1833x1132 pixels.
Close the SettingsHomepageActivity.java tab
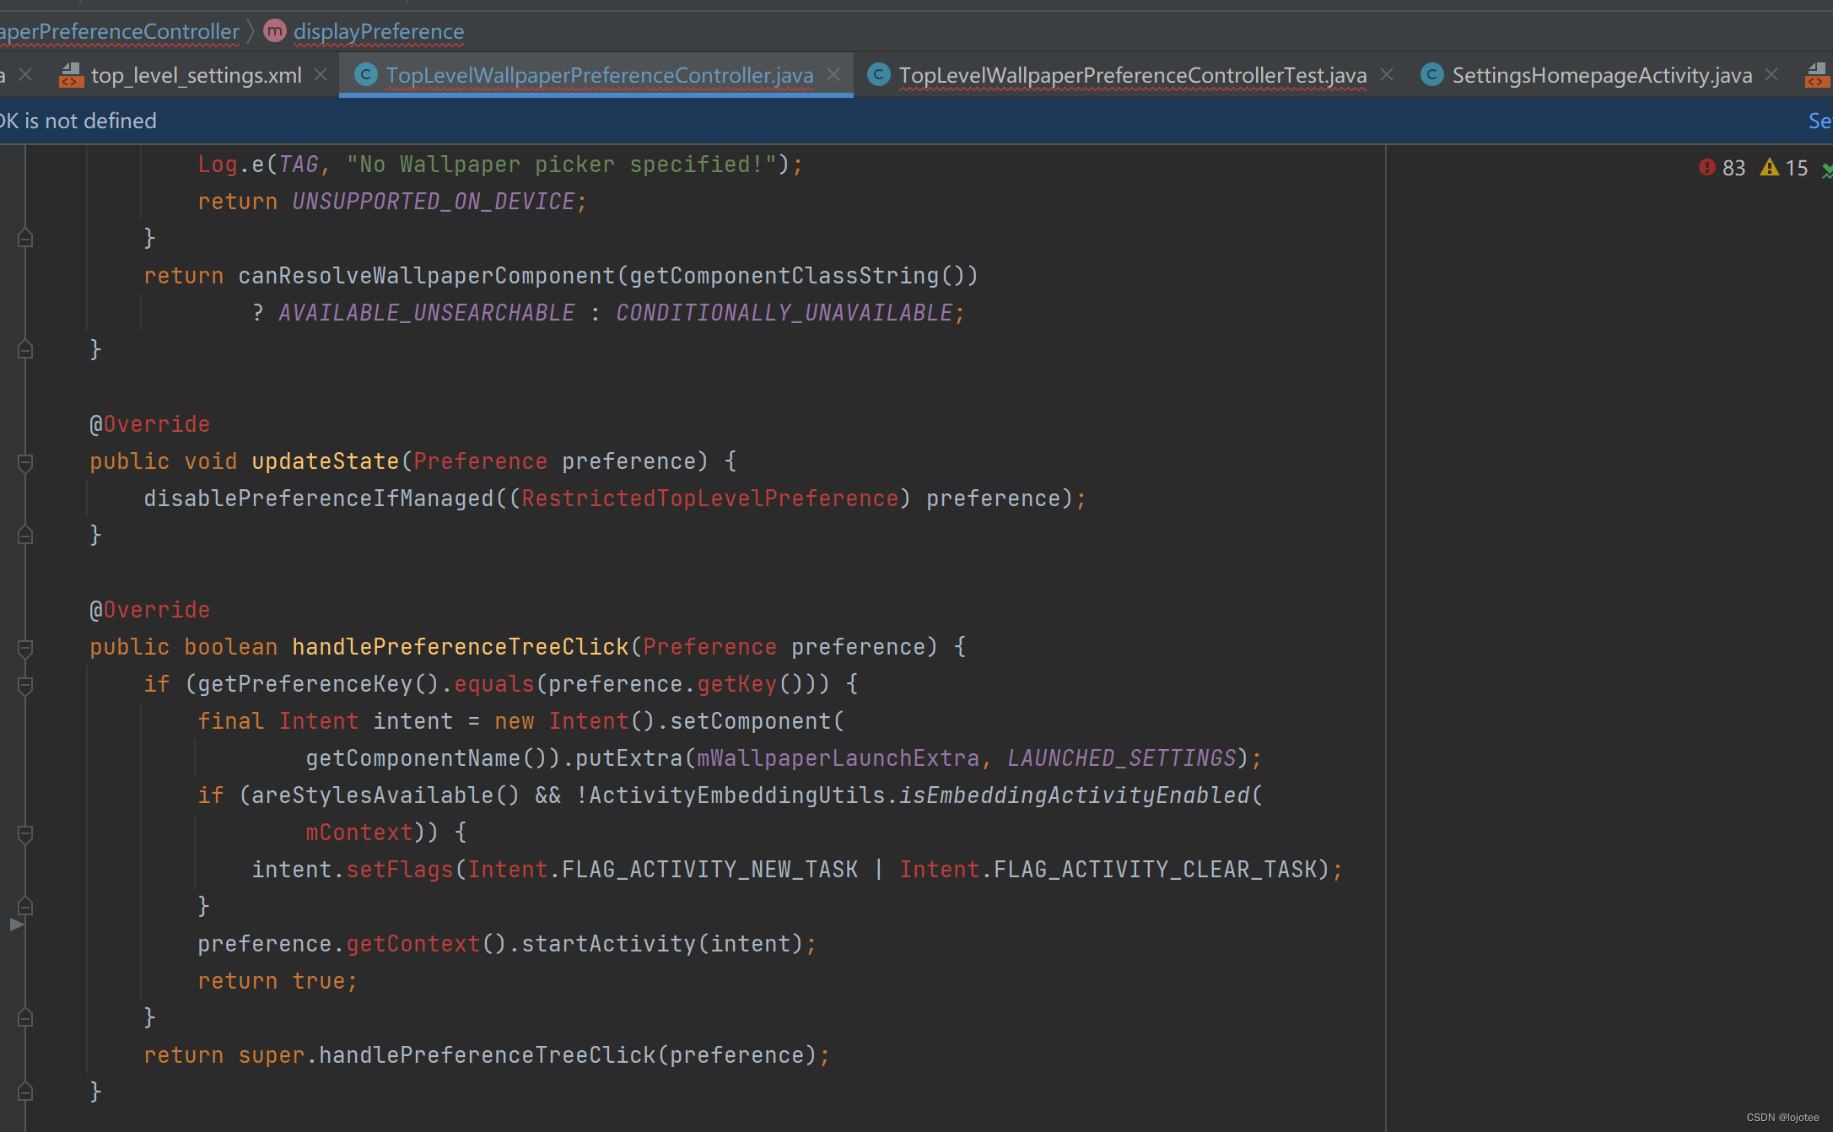[x=1771, y=75]
